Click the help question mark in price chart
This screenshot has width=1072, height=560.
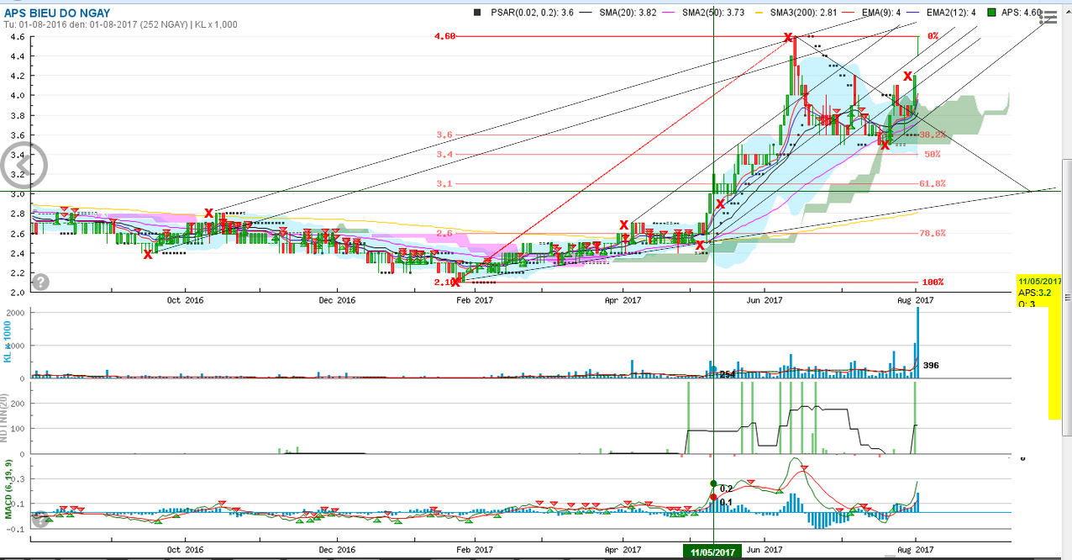(x=40, y=282)
